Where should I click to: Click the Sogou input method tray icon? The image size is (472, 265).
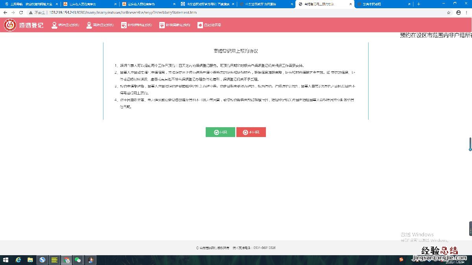(x=402, y=260)
